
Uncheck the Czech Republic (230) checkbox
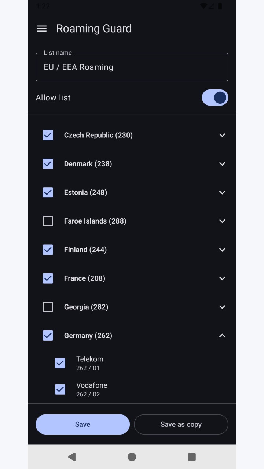pyautogui.click(x=48, y=135)
